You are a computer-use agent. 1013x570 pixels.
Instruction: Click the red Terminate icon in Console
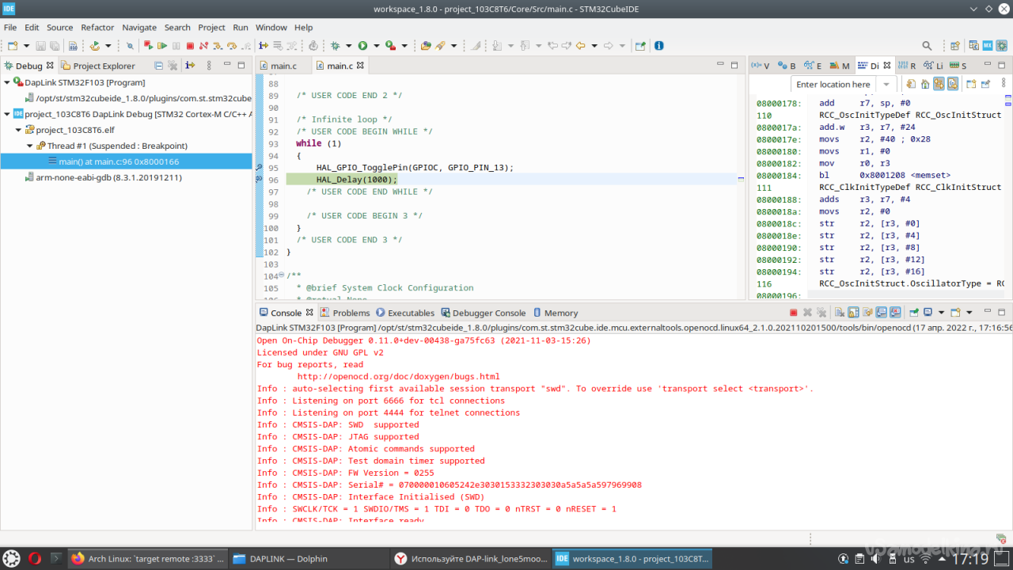[x=793, y=313]
